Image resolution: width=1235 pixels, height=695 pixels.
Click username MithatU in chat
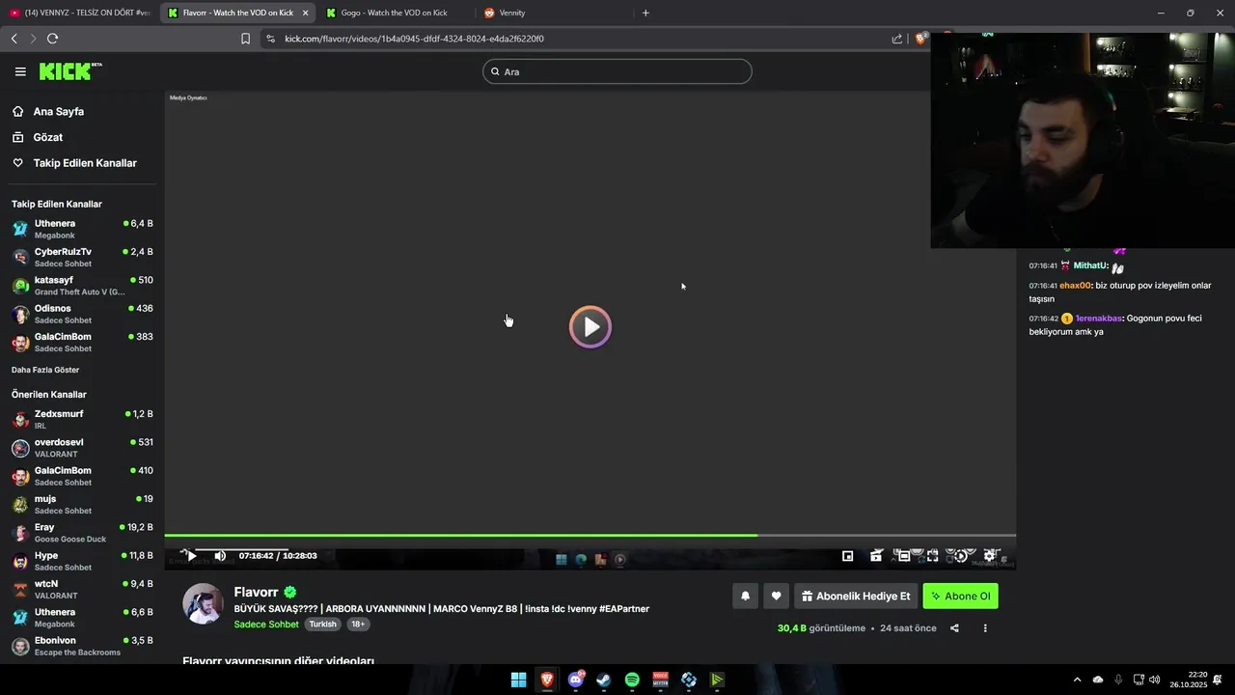pos(1090,265)
